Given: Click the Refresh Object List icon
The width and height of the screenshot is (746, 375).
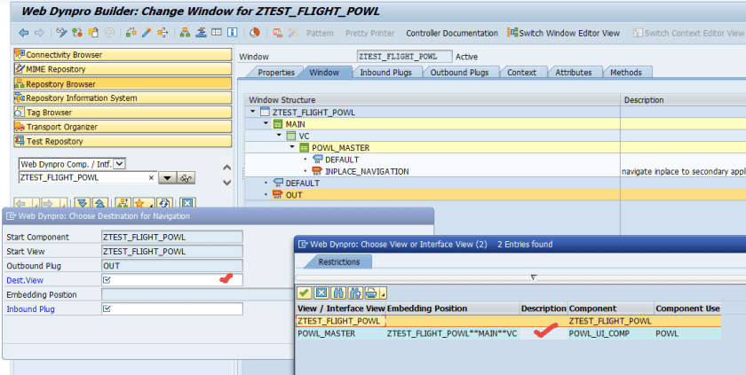Looking at the screenshot, I should pos(164,203).
